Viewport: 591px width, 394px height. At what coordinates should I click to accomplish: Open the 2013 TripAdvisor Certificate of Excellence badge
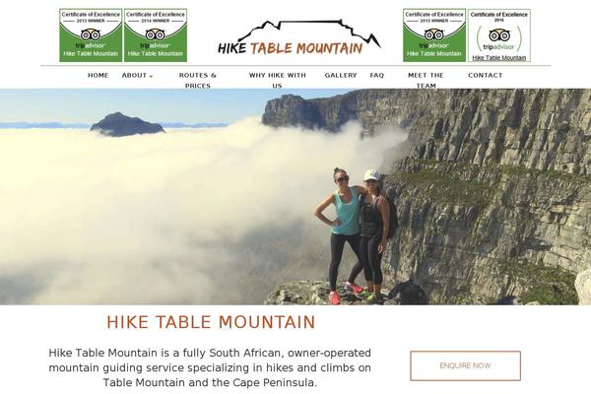pos(91,35)
